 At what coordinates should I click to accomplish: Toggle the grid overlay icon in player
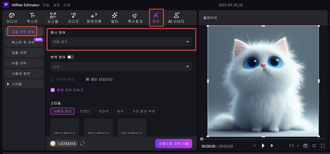pos(314,145)
